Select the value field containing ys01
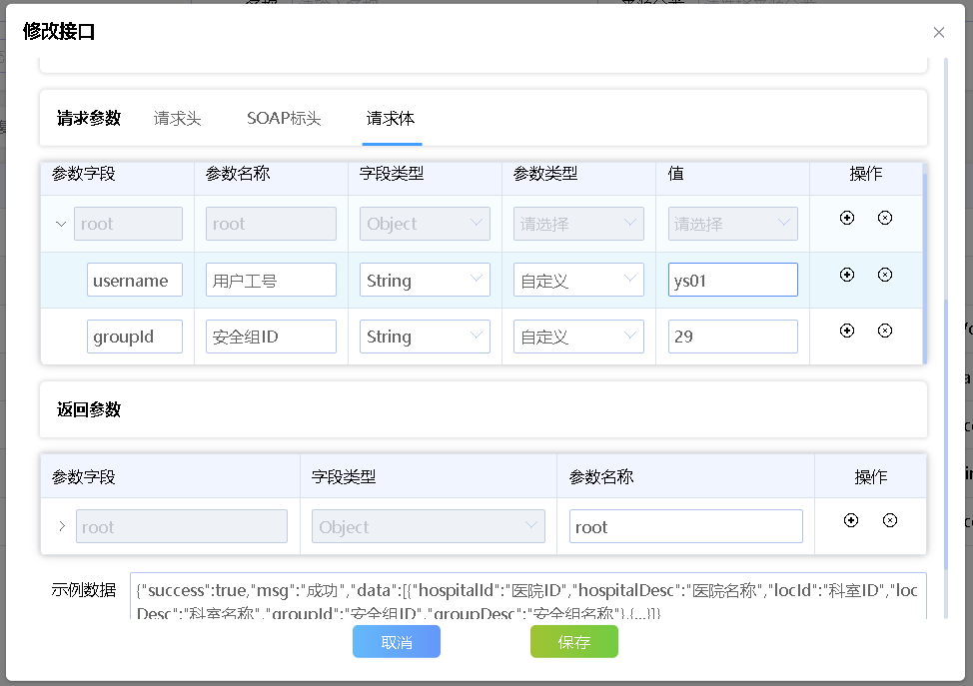 [732, 280]
